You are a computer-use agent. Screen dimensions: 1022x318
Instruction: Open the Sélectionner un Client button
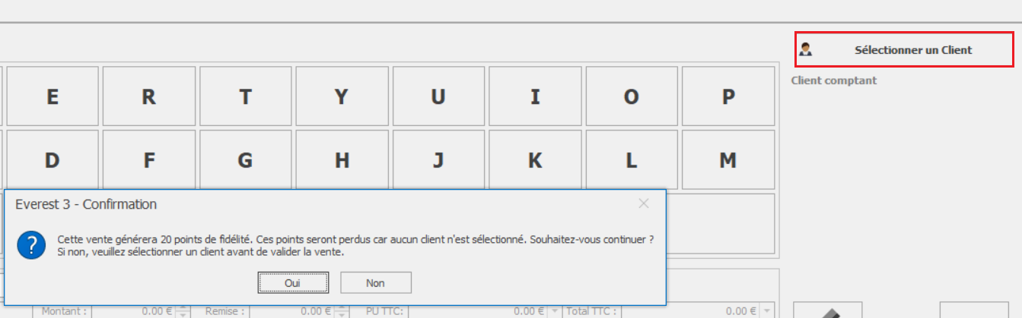pos(904,50)
